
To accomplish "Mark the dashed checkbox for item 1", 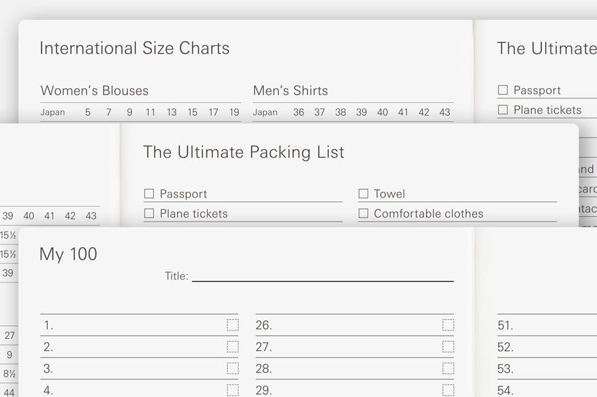I will pos(233,325).
